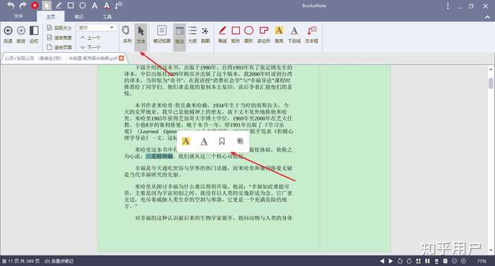Zoom in with the plus circle
Image resolution: width=495 pixels, height=266 pixels.
pos(464,261)
